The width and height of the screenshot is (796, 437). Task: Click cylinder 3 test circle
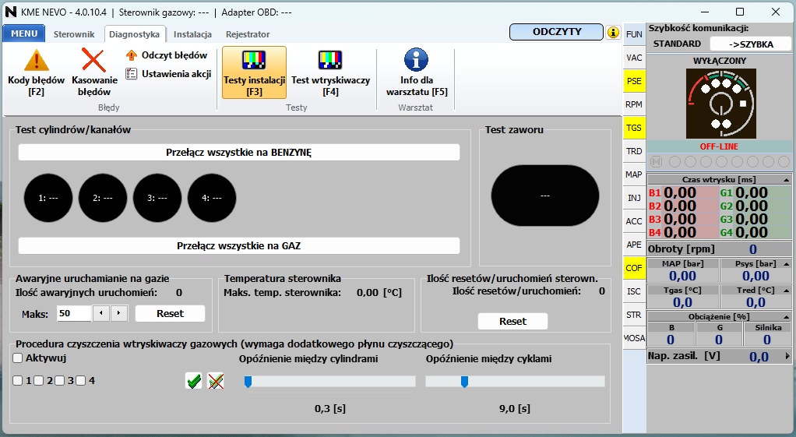click(x=157, y=198)
